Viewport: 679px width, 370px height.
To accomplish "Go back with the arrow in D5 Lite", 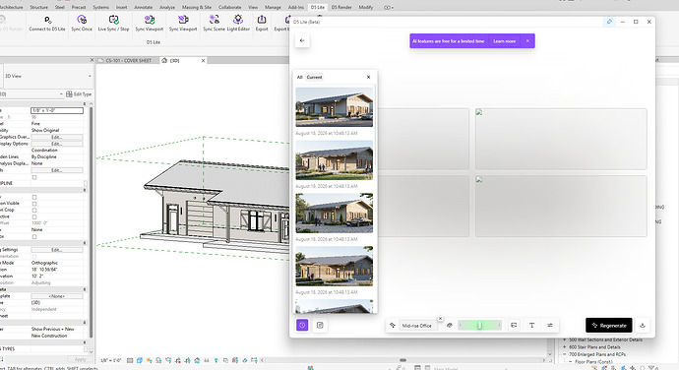I will [302, 40].
